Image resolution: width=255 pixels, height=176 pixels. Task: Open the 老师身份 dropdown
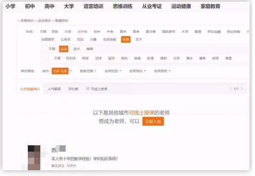(138, 71)
